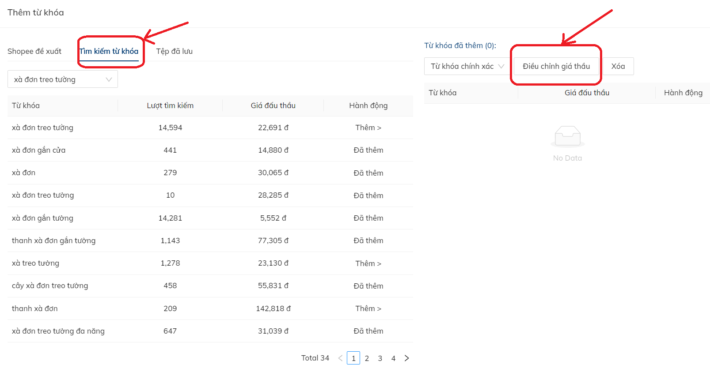This screenshot has width=710, height=372.
Task: Go to next page using right arrow
Action: [406, 358]
